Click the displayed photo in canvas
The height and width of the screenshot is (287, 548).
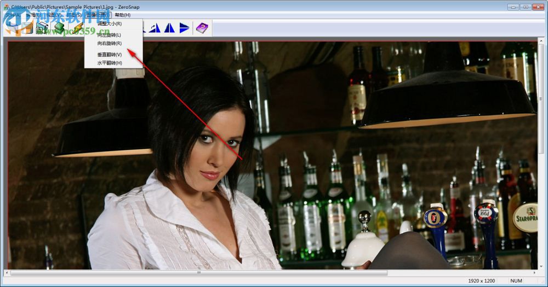pos(272,155)
